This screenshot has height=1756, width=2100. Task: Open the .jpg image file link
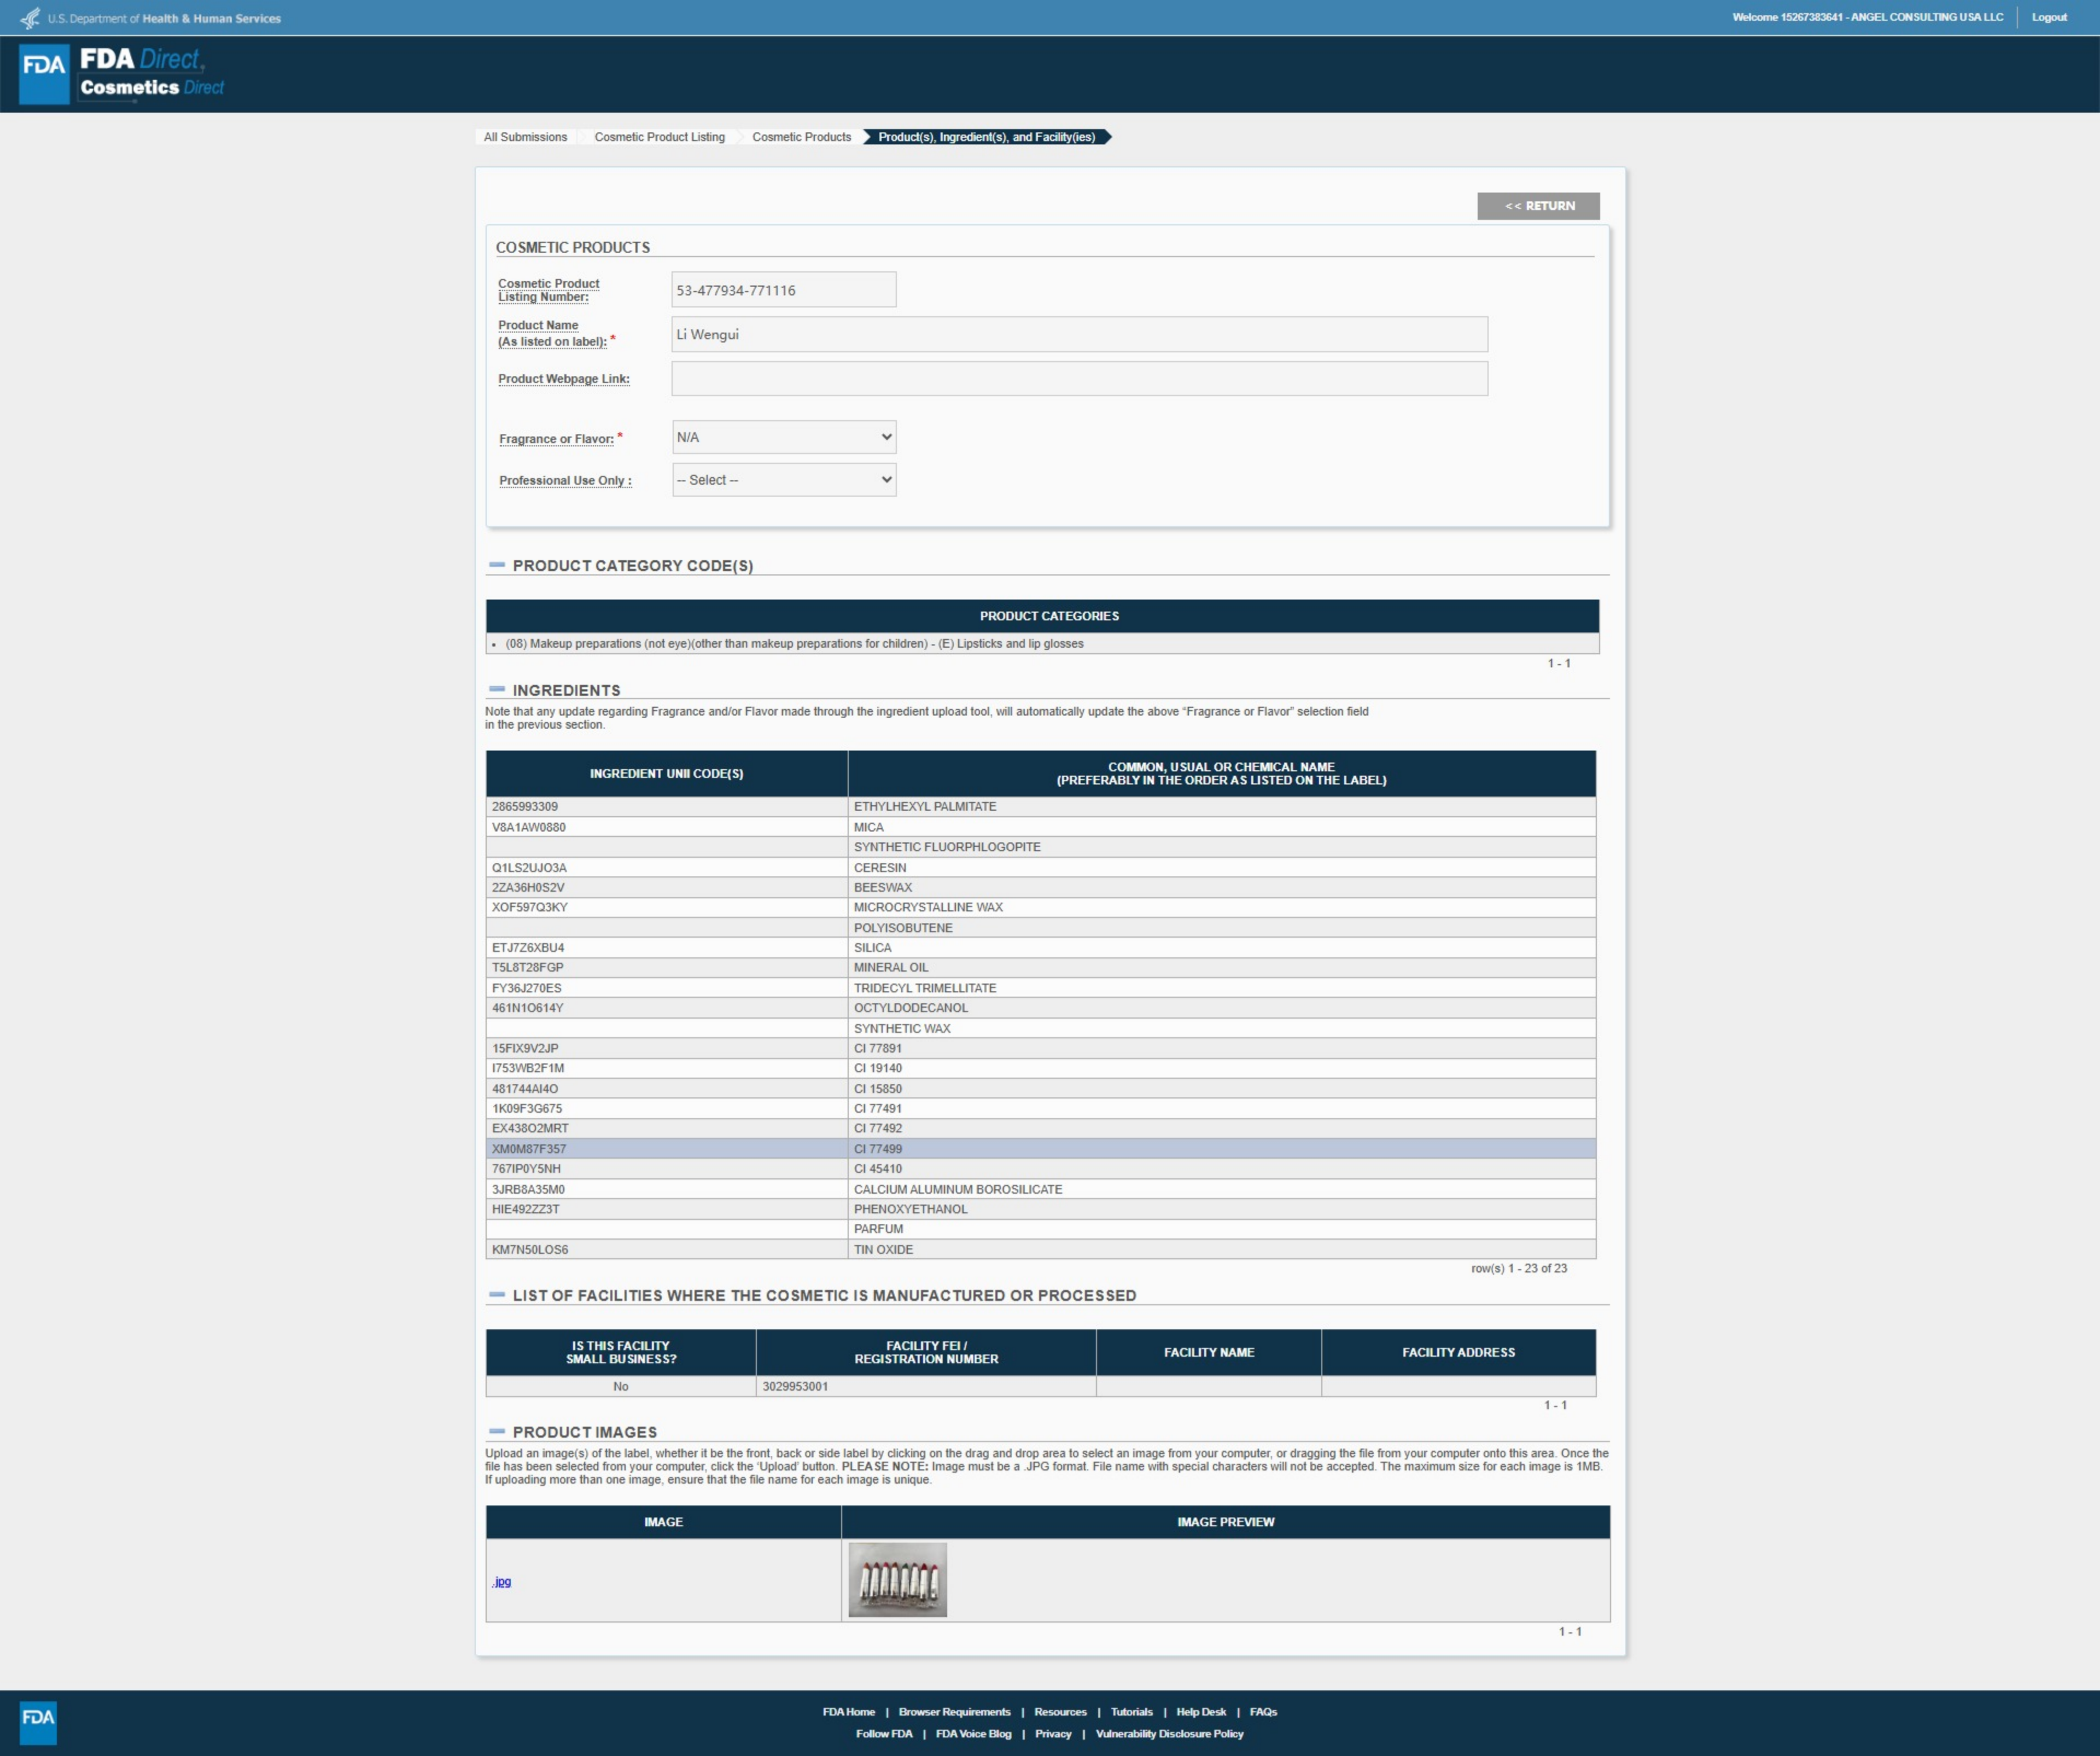click(x=502, y=1582)
